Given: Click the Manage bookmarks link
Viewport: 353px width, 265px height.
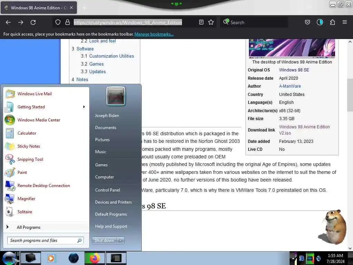Looking at the screenshot, I should 154,34.
